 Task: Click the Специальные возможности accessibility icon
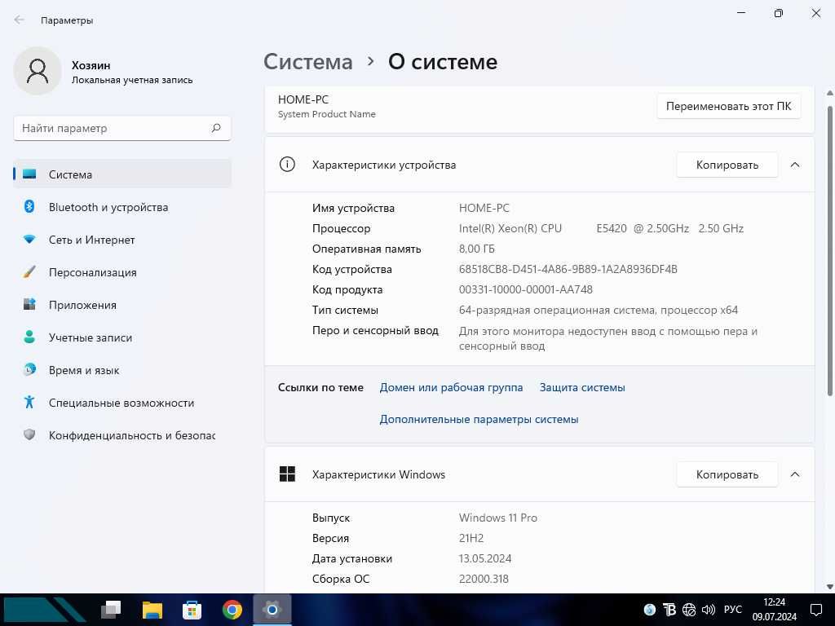[x=29, y=403]
